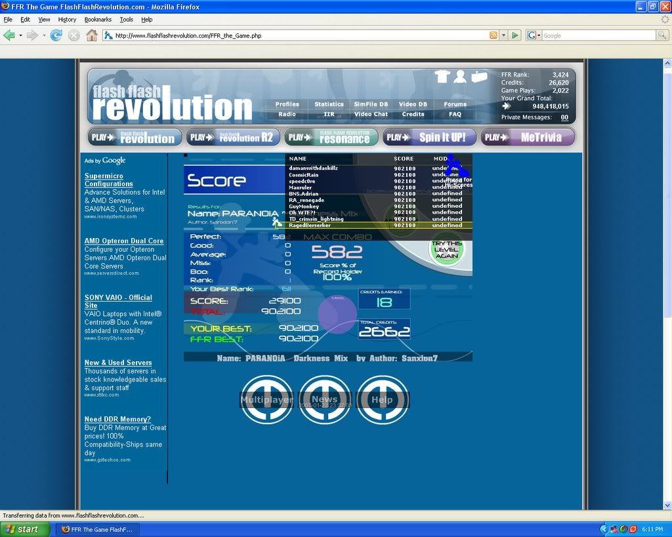Click the search magnifier icon in Google box
Screen dimensions: 672x537
[662, 35]
